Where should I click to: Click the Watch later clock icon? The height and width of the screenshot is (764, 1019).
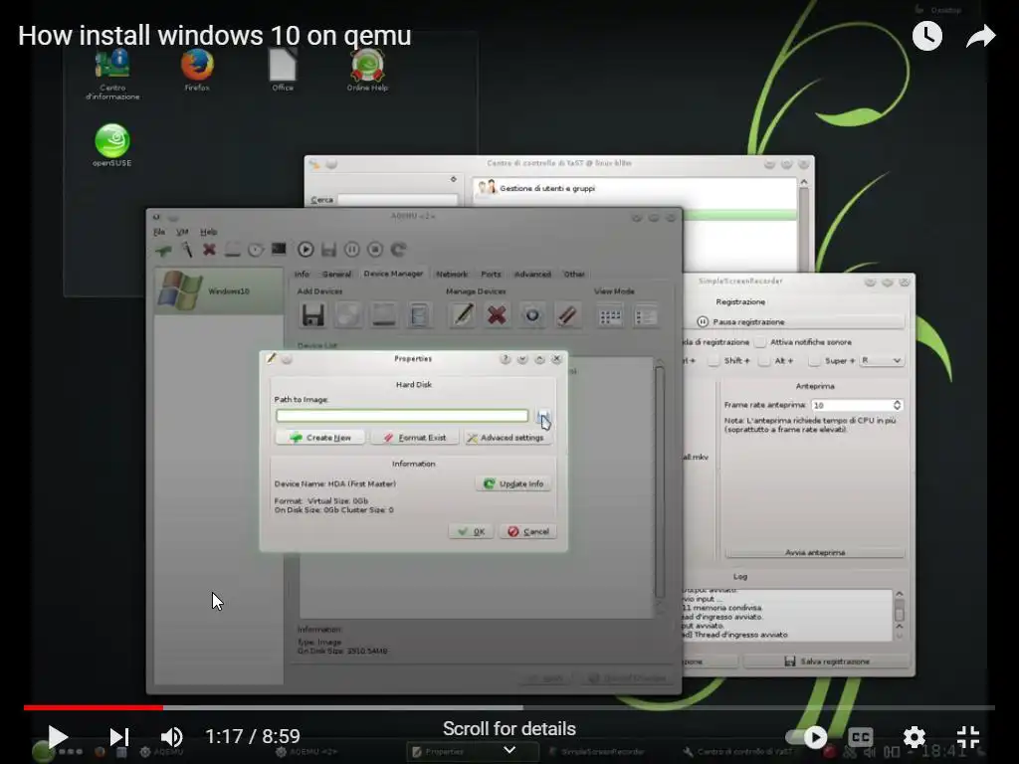926,36
